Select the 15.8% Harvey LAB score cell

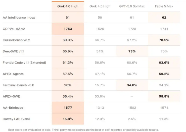coord(68,119)
